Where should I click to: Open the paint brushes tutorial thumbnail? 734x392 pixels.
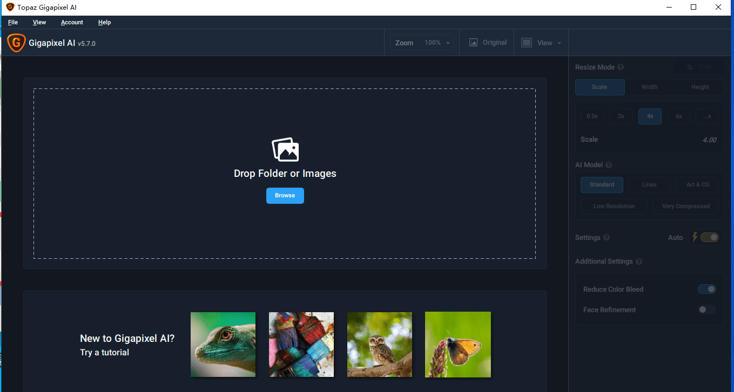301,345
